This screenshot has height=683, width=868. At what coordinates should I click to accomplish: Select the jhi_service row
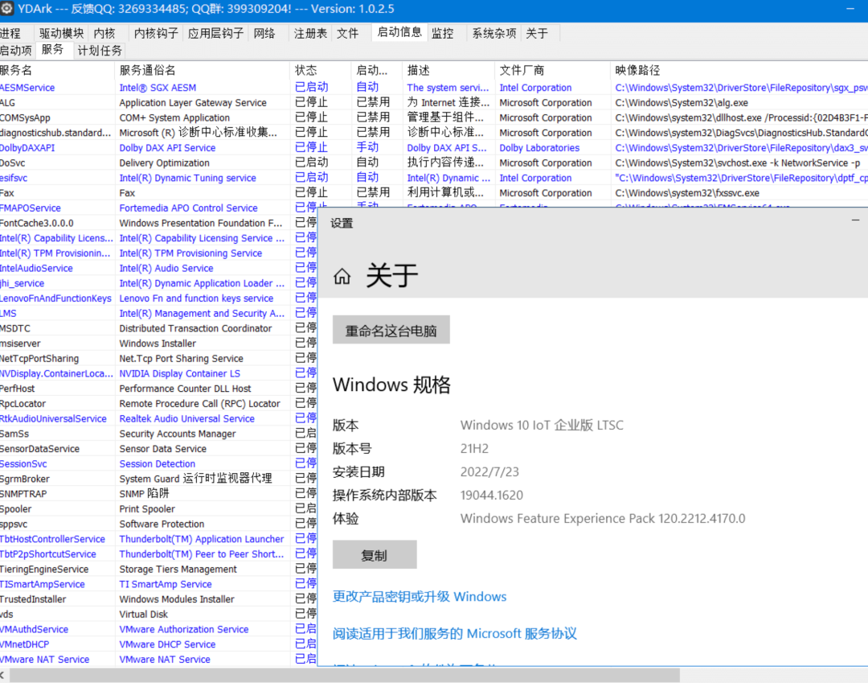coord(158,283)
